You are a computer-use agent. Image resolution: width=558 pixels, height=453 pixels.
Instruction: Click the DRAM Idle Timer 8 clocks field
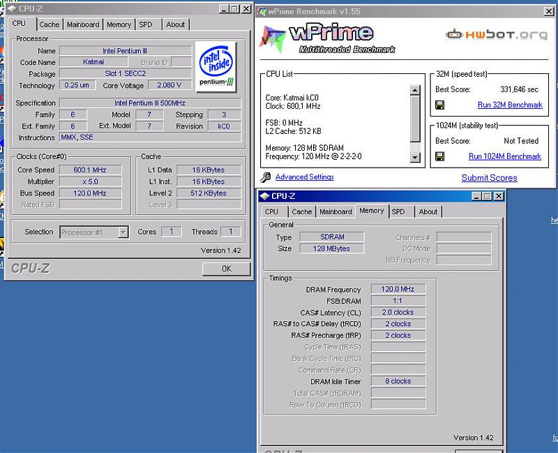point(398,381)
